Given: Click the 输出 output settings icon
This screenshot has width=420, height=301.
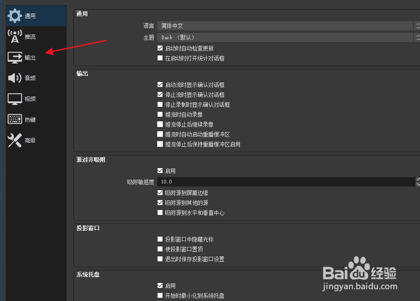Looking at the screenshot, I should [x=14, y=57].
